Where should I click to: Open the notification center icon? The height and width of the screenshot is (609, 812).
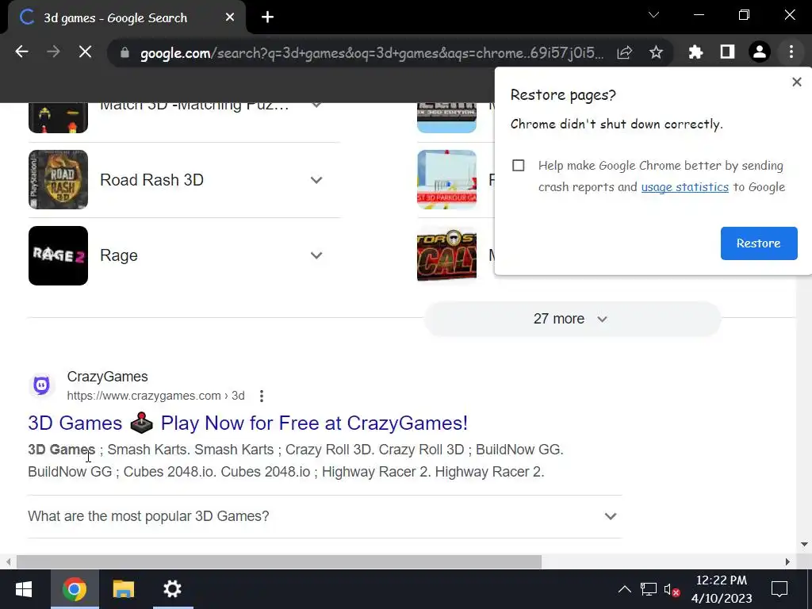point(779,589)
